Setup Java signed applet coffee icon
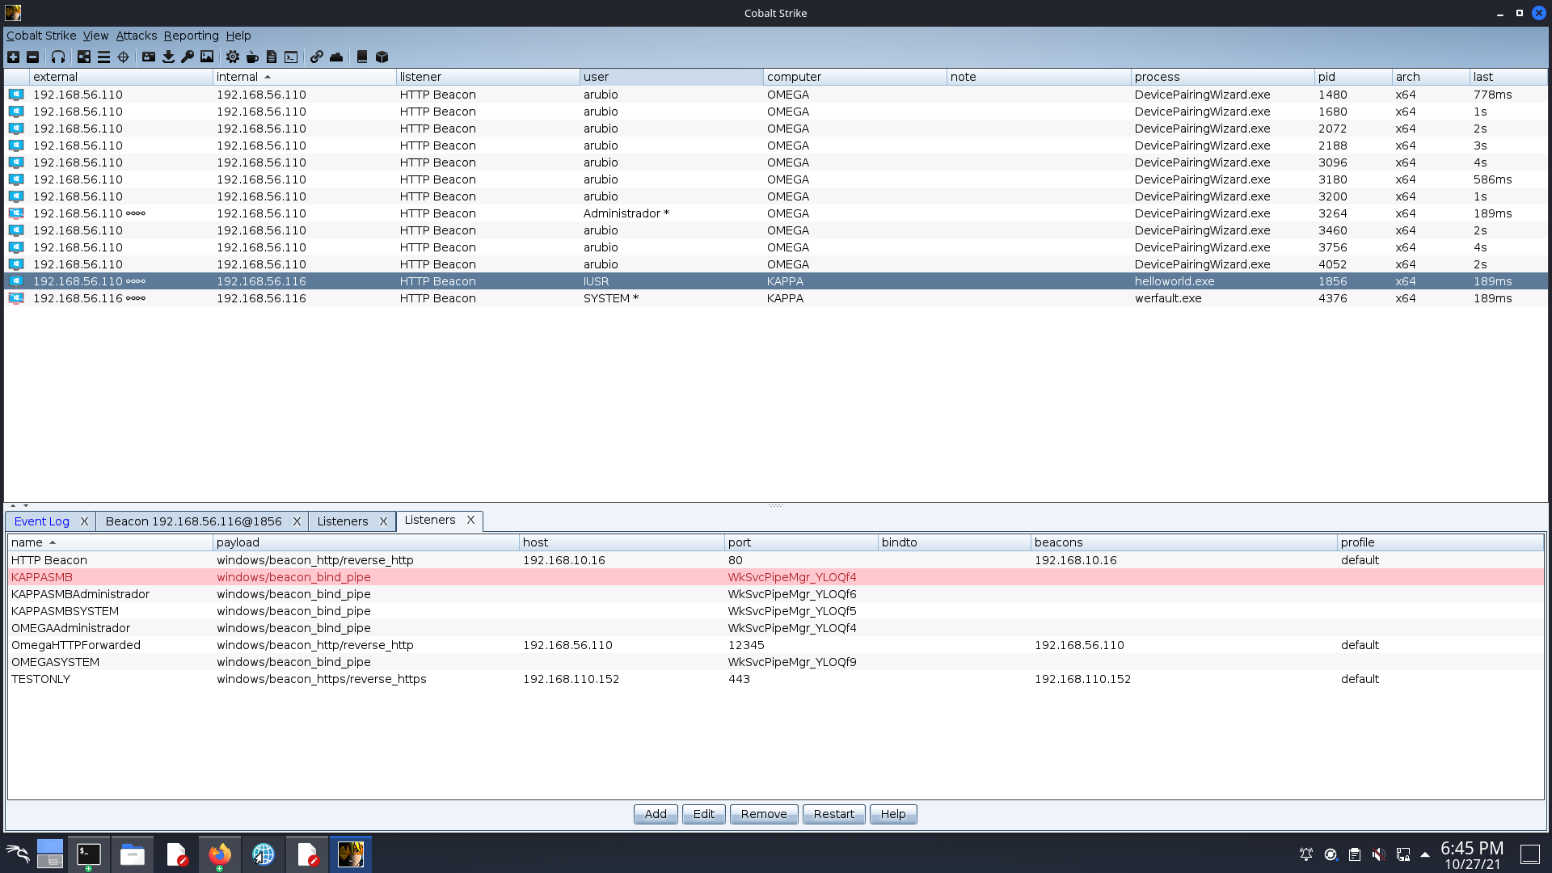Viewport: 1552px width, 873px height. tap(252, 57)
